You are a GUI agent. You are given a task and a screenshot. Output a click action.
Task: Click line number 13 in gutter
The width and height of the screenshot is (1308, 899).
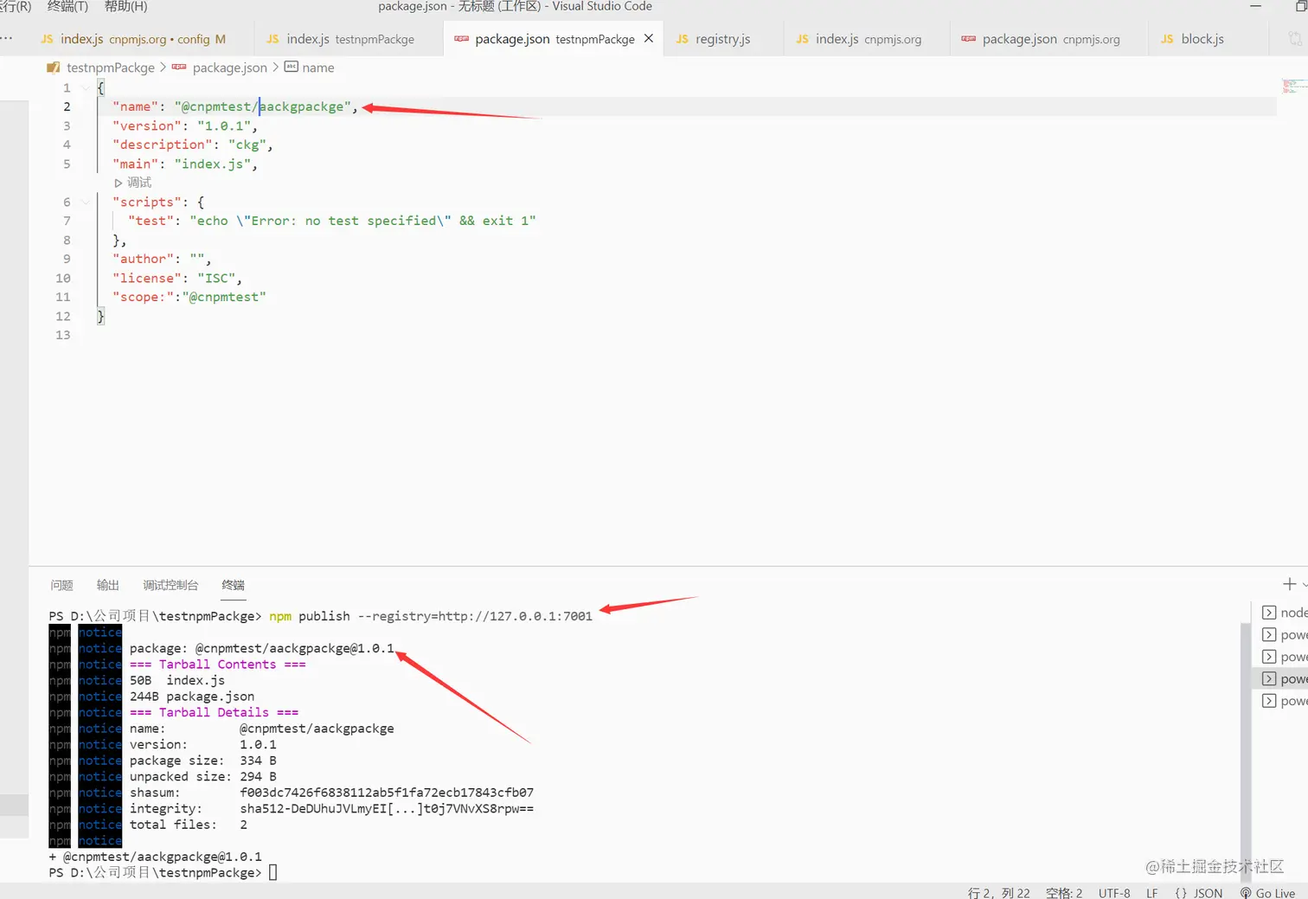[x=63, y=335]
